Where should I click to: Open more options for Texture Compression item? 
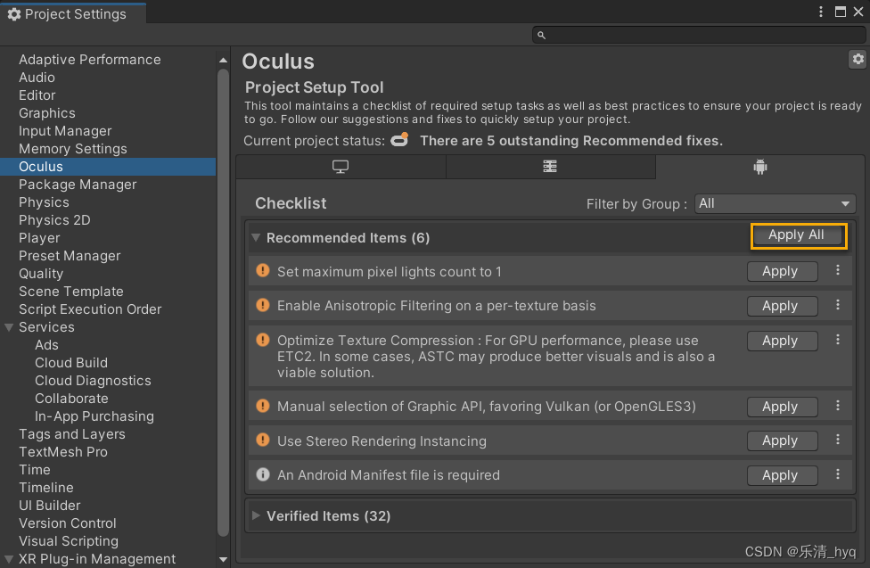point(838,339)
